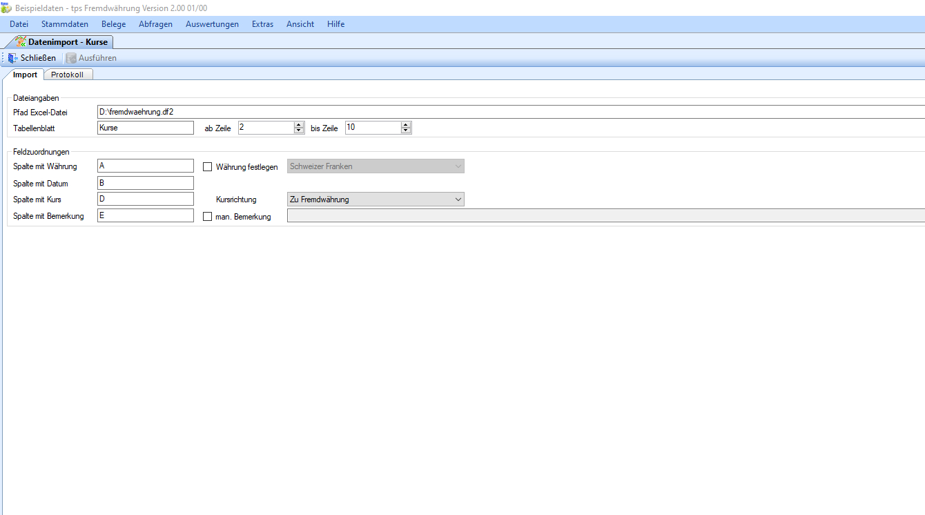Click the Spalte mit Kurs input field
The width and height of the screenshot is (925, 515).
(x=146, y=200)
